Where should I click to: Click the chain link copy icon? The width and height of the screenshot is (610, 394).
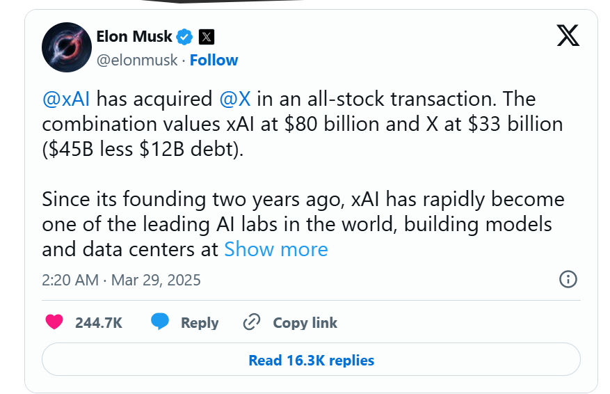coord(252,322)
